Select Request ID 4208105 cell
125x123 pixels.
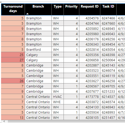(x=90, y=118)
